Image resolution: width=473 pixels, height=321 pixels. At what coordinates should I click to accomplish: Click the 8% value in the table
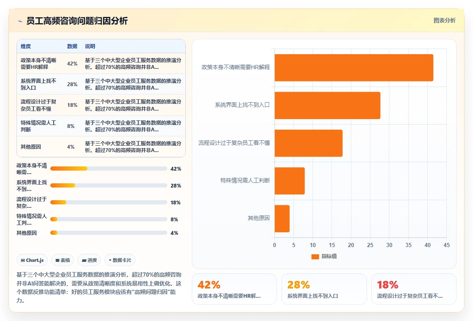pyautogui.click(x=71, y=126)
